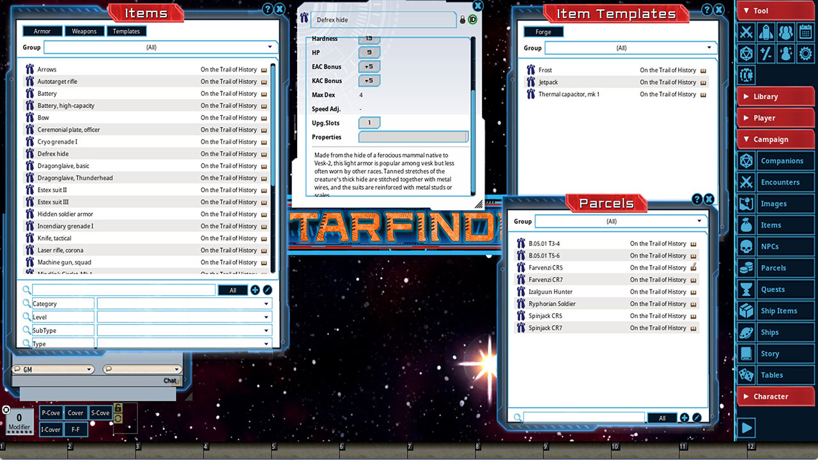The width and height of the screenshot is (818, 460).
Task: Open the Party Sheet group icon
Action: [785, 31]
